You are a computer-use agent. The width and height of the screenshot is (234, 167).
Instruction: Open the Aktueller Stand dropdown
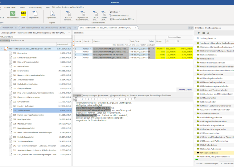tap(67, 37)
